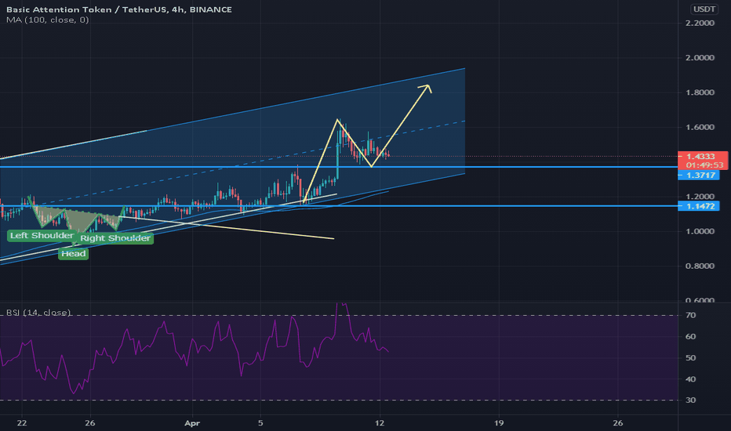
Task: Click the 12 date label on time axis
Action: pos(380,423)
